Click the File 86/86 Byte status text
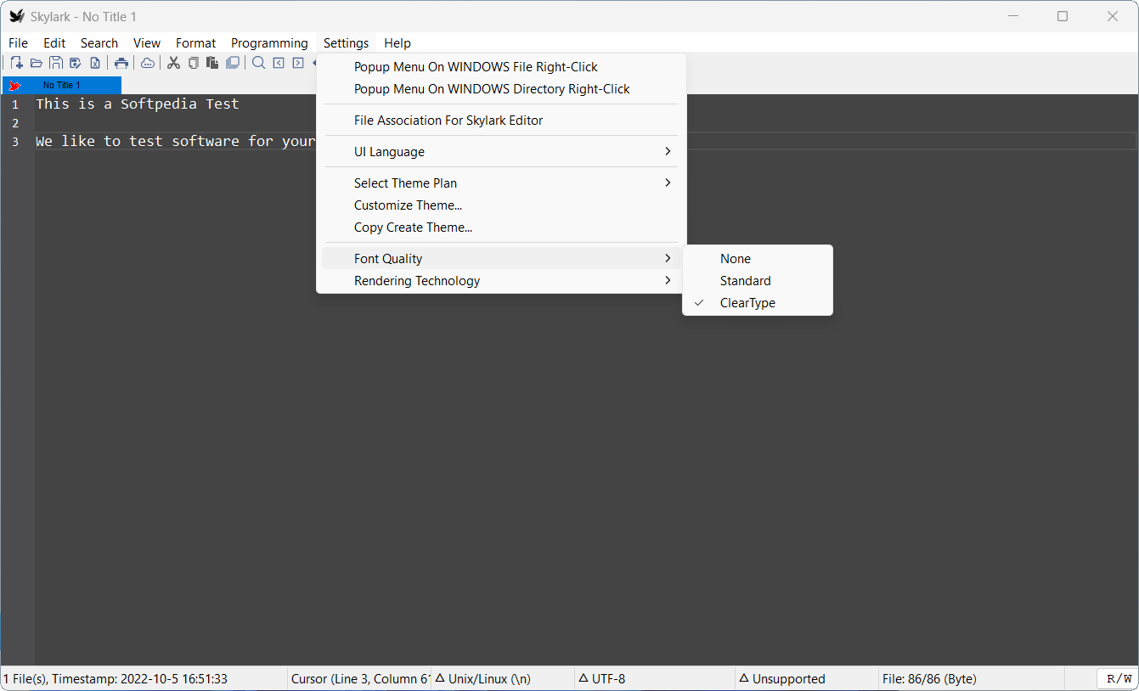The height and width of the screenshot is (691, 1139). [x=929, y=679]
